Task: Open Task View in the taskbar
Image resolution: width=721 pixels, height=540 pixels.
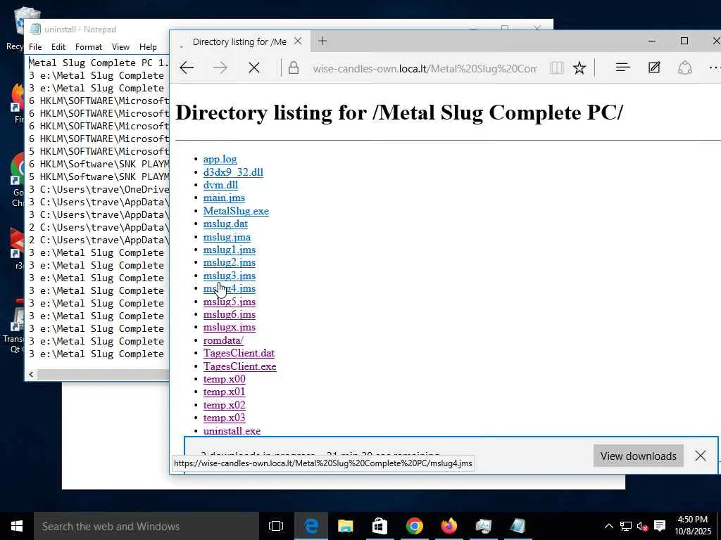Action: point(276,526)
